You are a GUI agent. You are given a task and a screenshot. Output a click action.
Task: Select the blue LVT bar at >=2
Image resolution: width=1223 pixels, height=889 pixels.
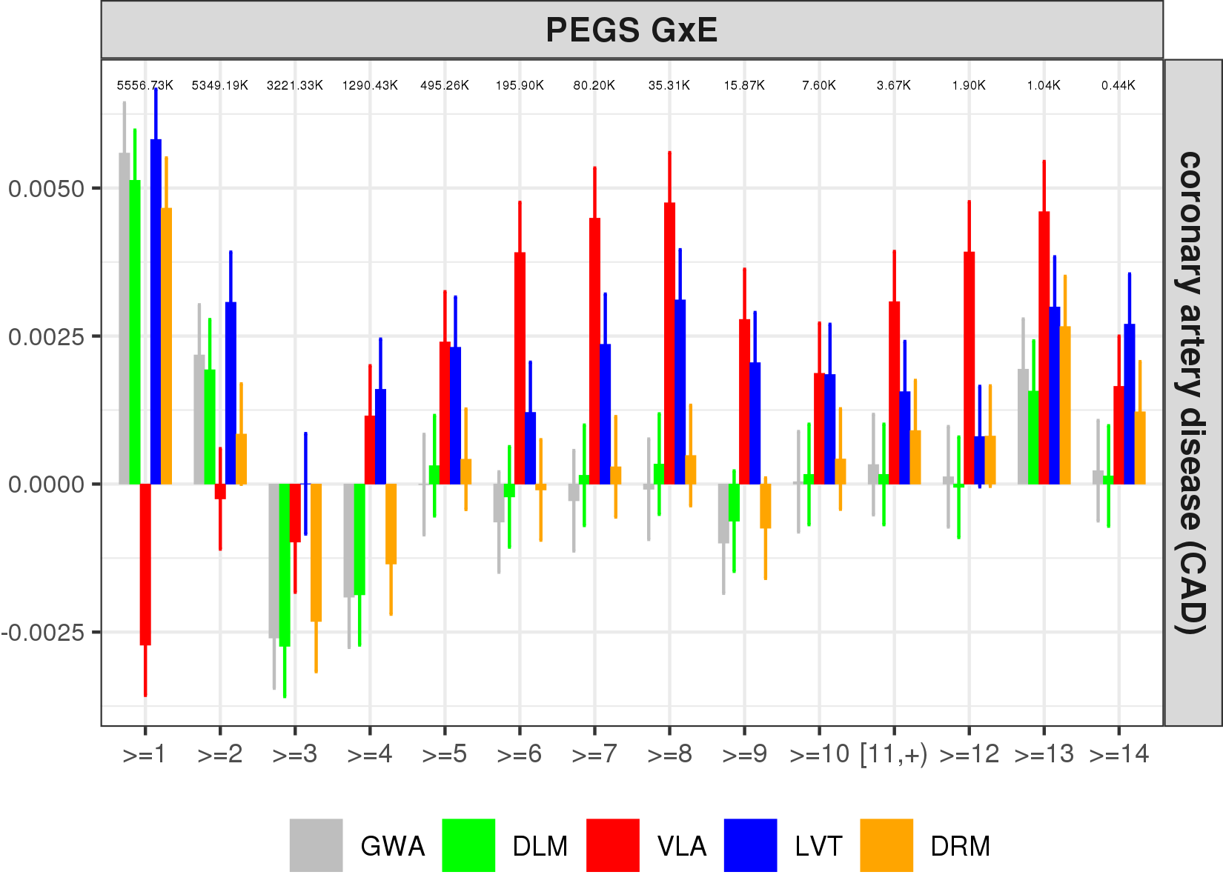click(x=231, y=393)
